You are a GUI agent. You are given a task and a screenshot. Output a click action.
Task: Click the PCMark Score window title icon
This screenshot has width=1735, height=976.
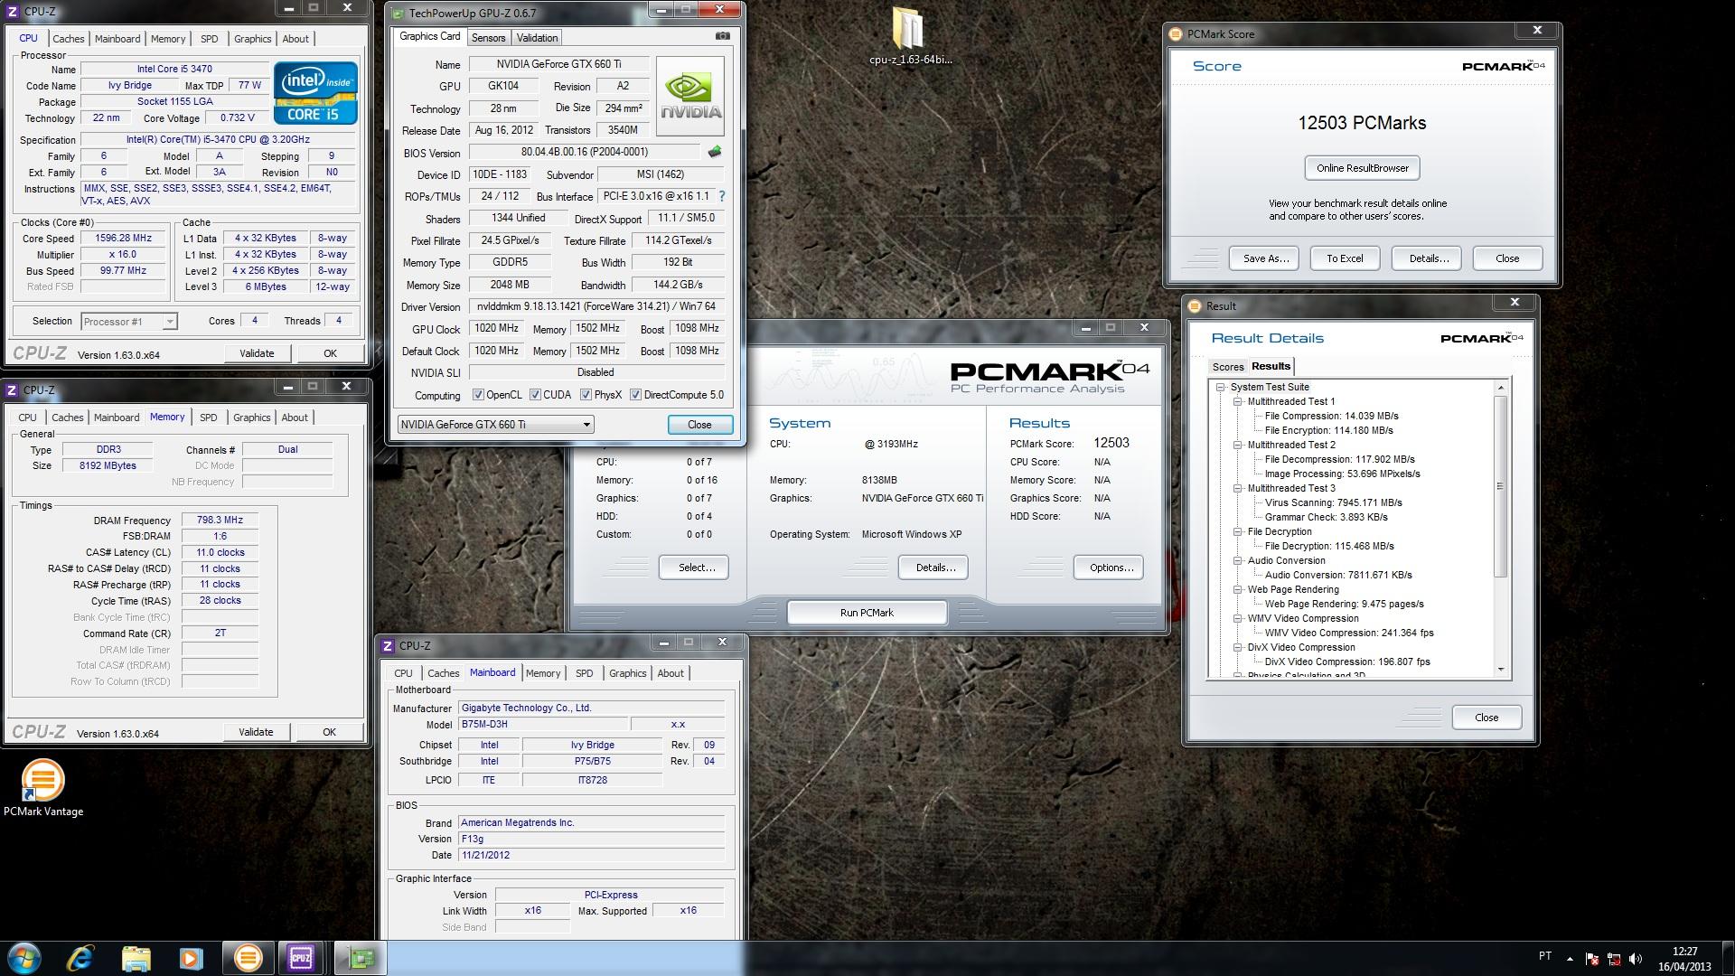[1176, 34]
